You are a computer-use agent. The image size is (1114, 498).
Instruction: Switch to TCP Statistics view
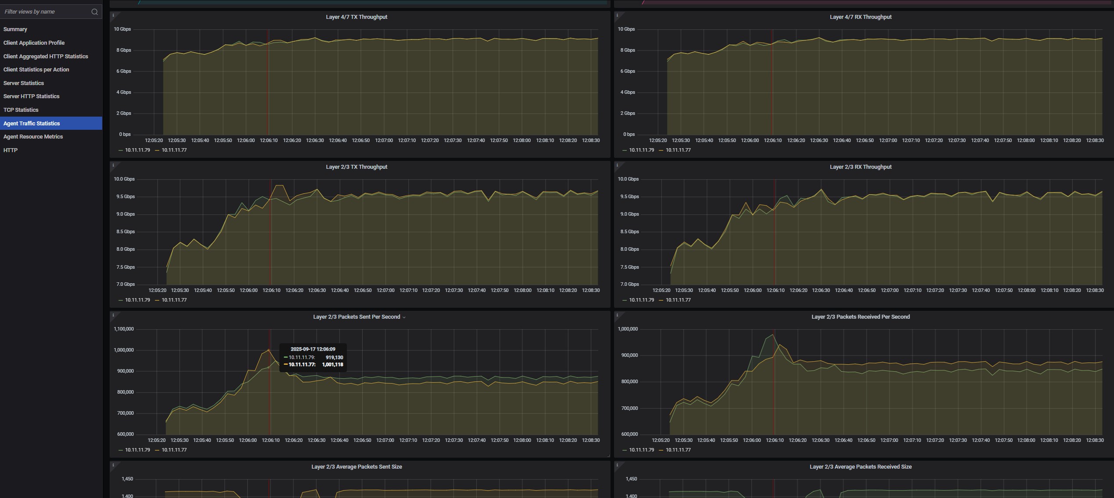(21, 110)
